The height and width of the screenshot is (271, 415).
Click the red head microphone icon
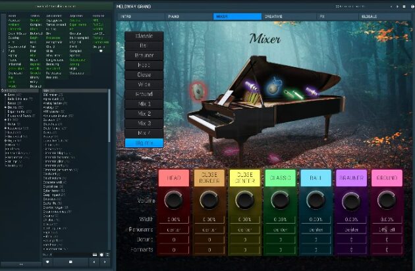198,89
